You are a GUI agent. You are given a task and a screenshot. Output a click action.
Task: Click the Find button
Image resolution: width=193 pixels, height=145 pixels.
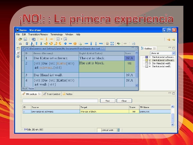coord(108,101)
